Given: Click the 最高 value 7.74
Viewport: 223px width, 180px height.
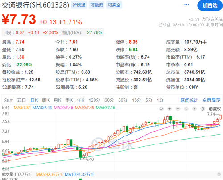Looking at the screenshot, I should coord(20,42).
